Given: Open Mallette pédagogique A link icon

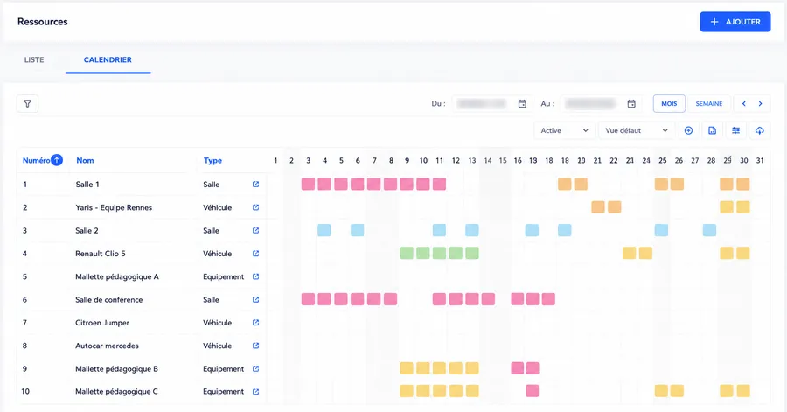Looking at the screenshot, I should pos(255,276).
